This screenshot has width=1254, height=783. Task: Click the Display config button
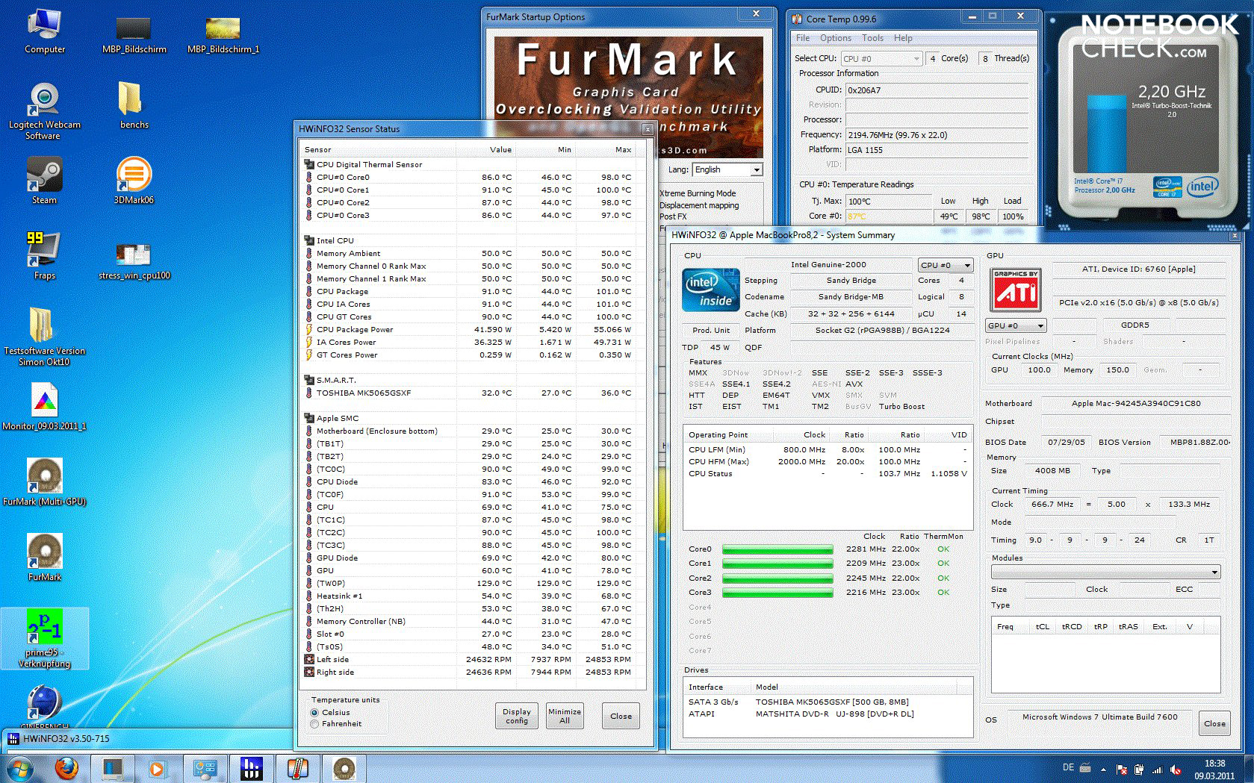[x=517, y=716]
